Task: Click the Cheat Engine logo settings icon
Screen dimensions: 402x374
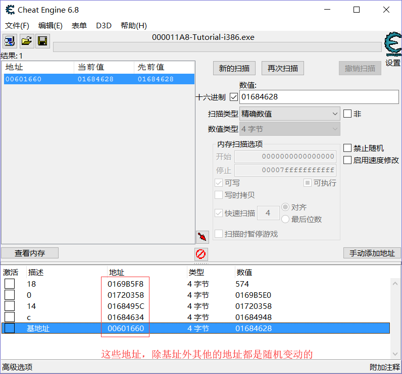Action: [x=393, y=44]
